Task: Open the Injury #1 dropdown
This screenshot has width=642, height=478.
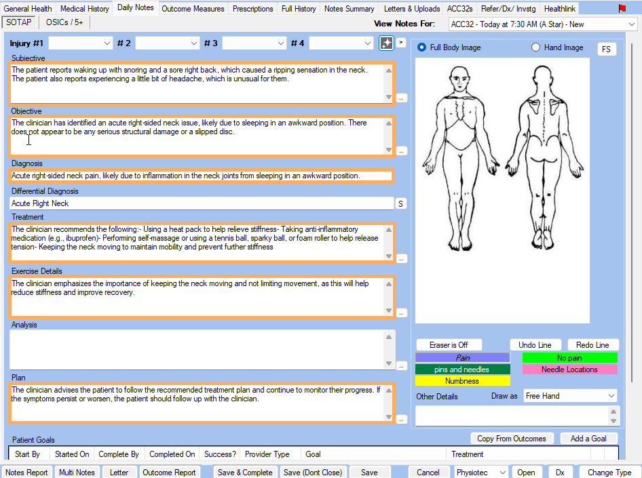Action: point(80,43)
